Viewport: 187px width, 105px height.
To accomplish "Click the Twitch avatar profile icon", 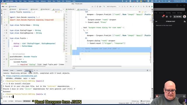I will click(185, 17).
